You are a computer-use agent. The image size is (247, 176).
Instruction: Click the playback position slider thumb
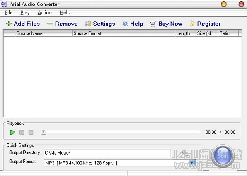[x=44, y=132]
